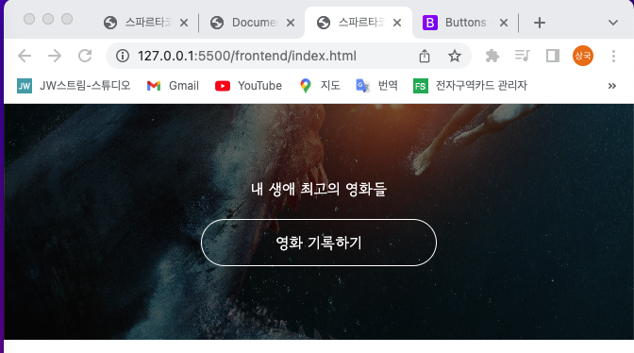Toggle the side panel icon
Screen dimensions: 634x353
pyautogui.click(x=553, y=56)
